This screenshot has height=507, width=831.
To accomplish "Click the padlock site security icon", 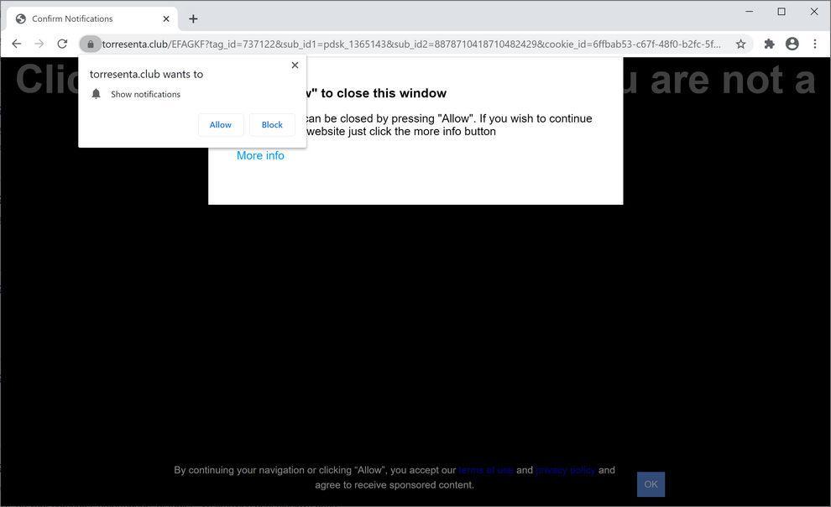I will pos(91,44).
